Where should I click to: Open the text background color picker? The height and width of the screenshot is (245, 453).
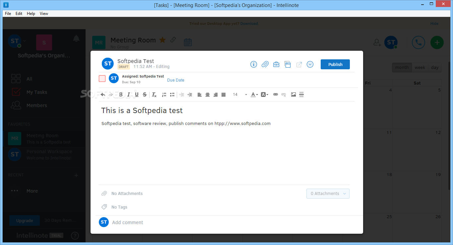pyautogui.click(x=265, y=94)
